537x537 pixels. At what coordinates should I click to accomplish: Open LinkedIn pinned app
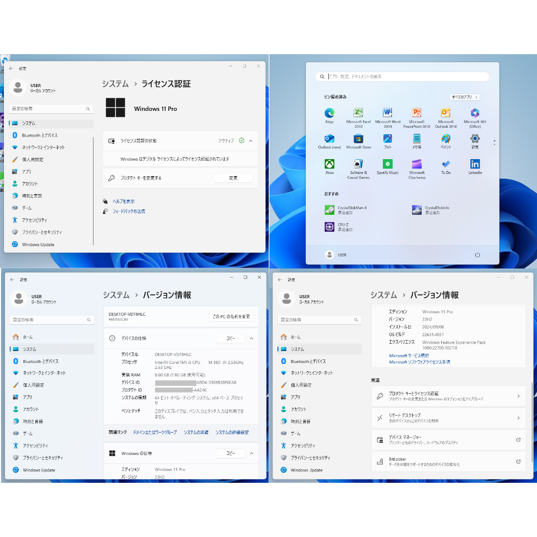tap(475, 167)
